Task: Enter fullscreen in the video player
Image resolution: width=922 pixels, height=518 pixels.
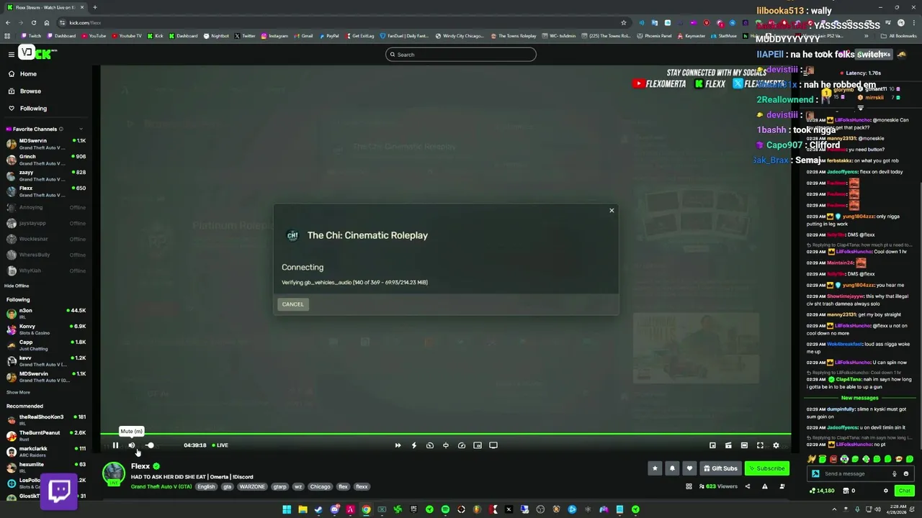Action: coord(760,445)
